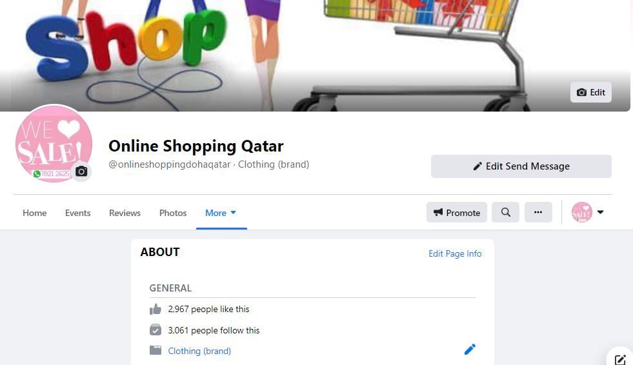
Task: Click the camera icon on profile picture
Action: click(x=81, y=172)
